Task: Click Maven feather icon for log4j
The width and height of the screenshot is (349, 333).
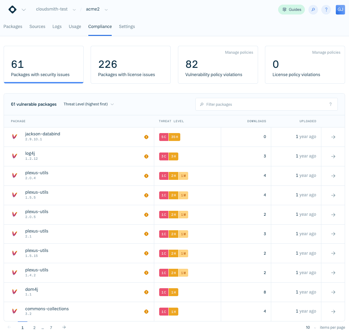Action: 15,156
